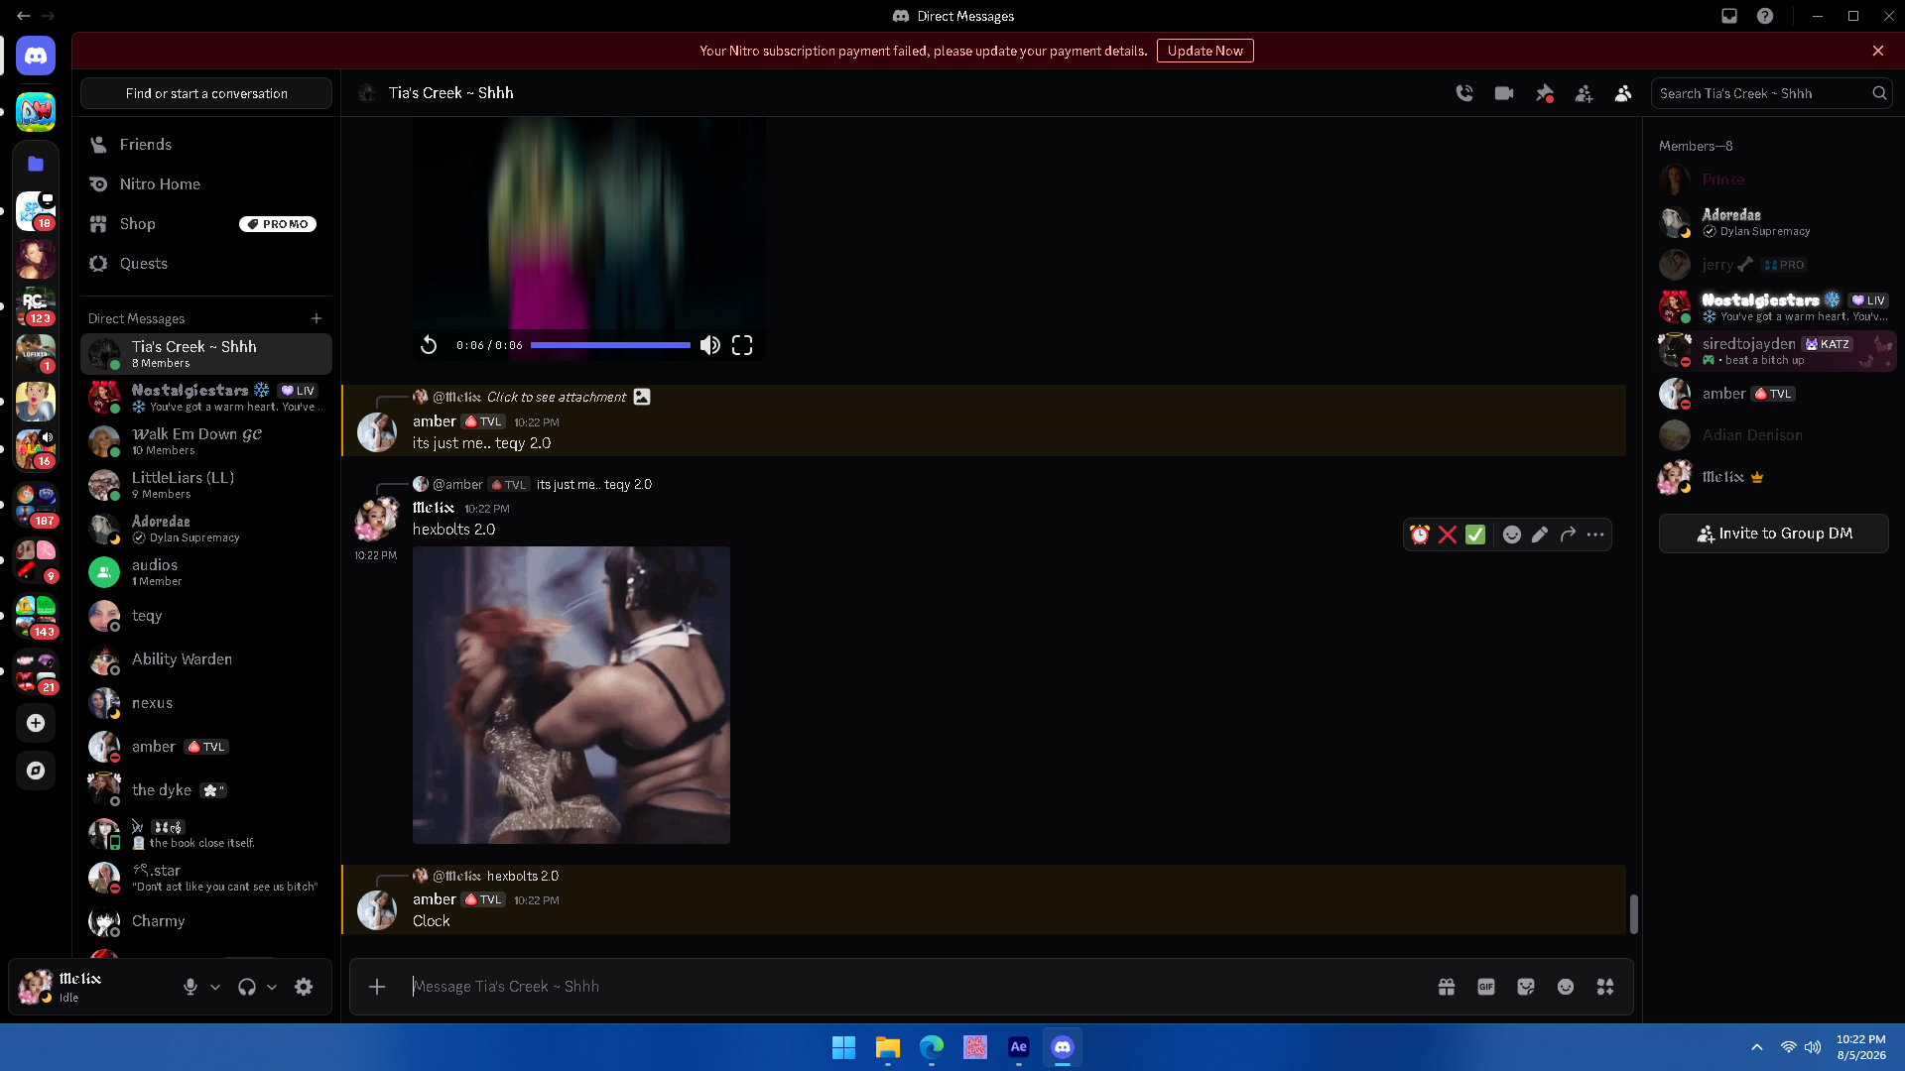Open the hexbolts 2.0 image attachment
This screenshot has width=1905, height=1071.
tap(571, 695)
